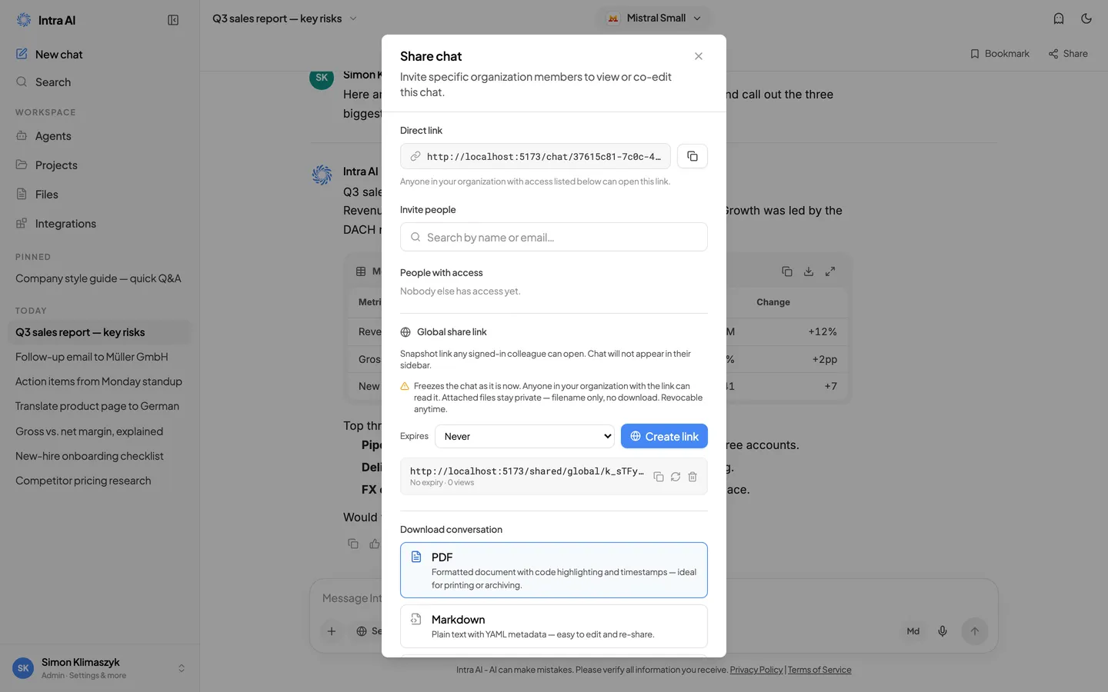
Task: Expand the chat title dropdown chevron
Action: (353, 18)
